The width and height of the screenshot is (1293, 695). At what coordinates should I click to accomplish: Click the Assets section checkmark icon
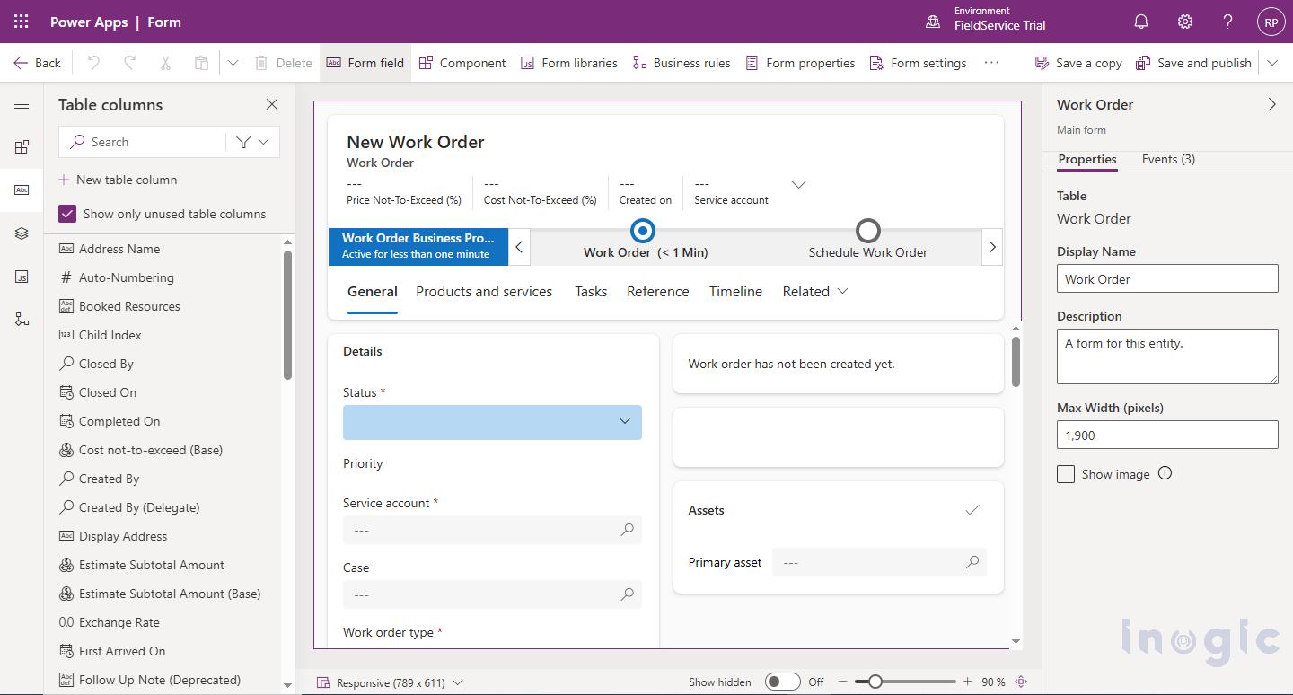(972, 510)
